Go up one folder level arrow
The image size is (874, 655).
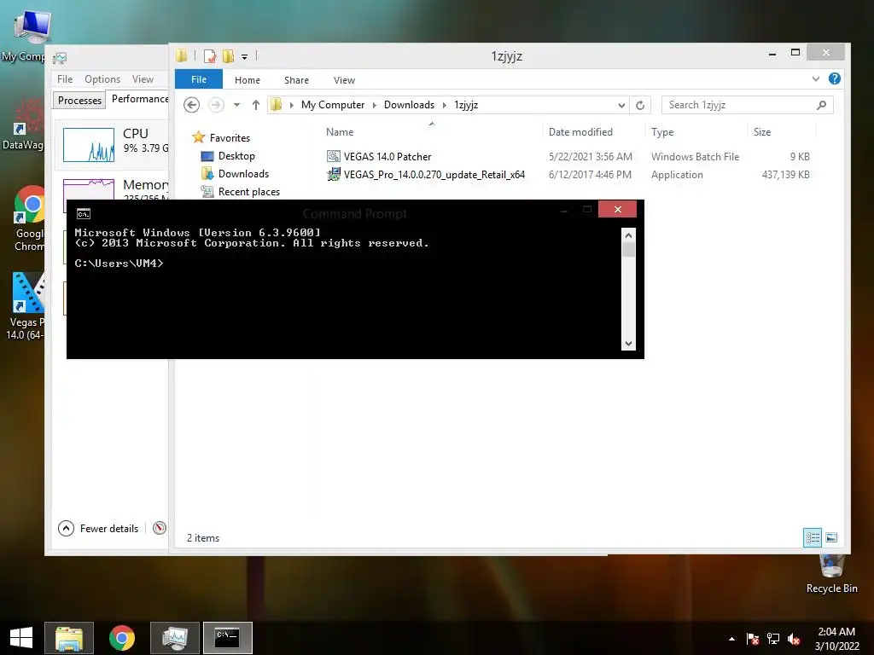coord(256,105)
